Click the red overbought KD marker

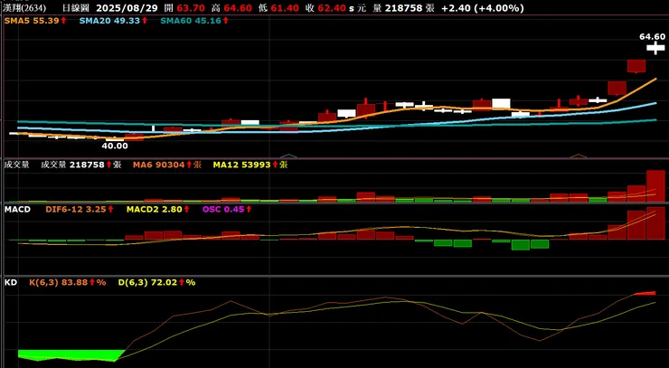coord(645,293)
